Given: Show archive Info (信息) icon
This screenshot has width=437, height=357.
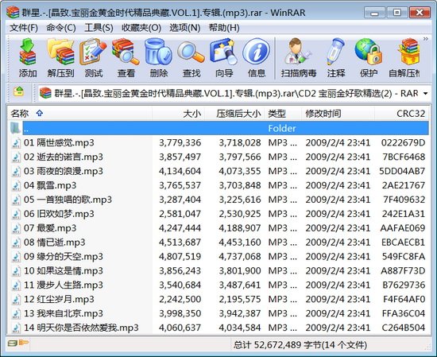Looking at the screenshot, I should pos(257,58).
